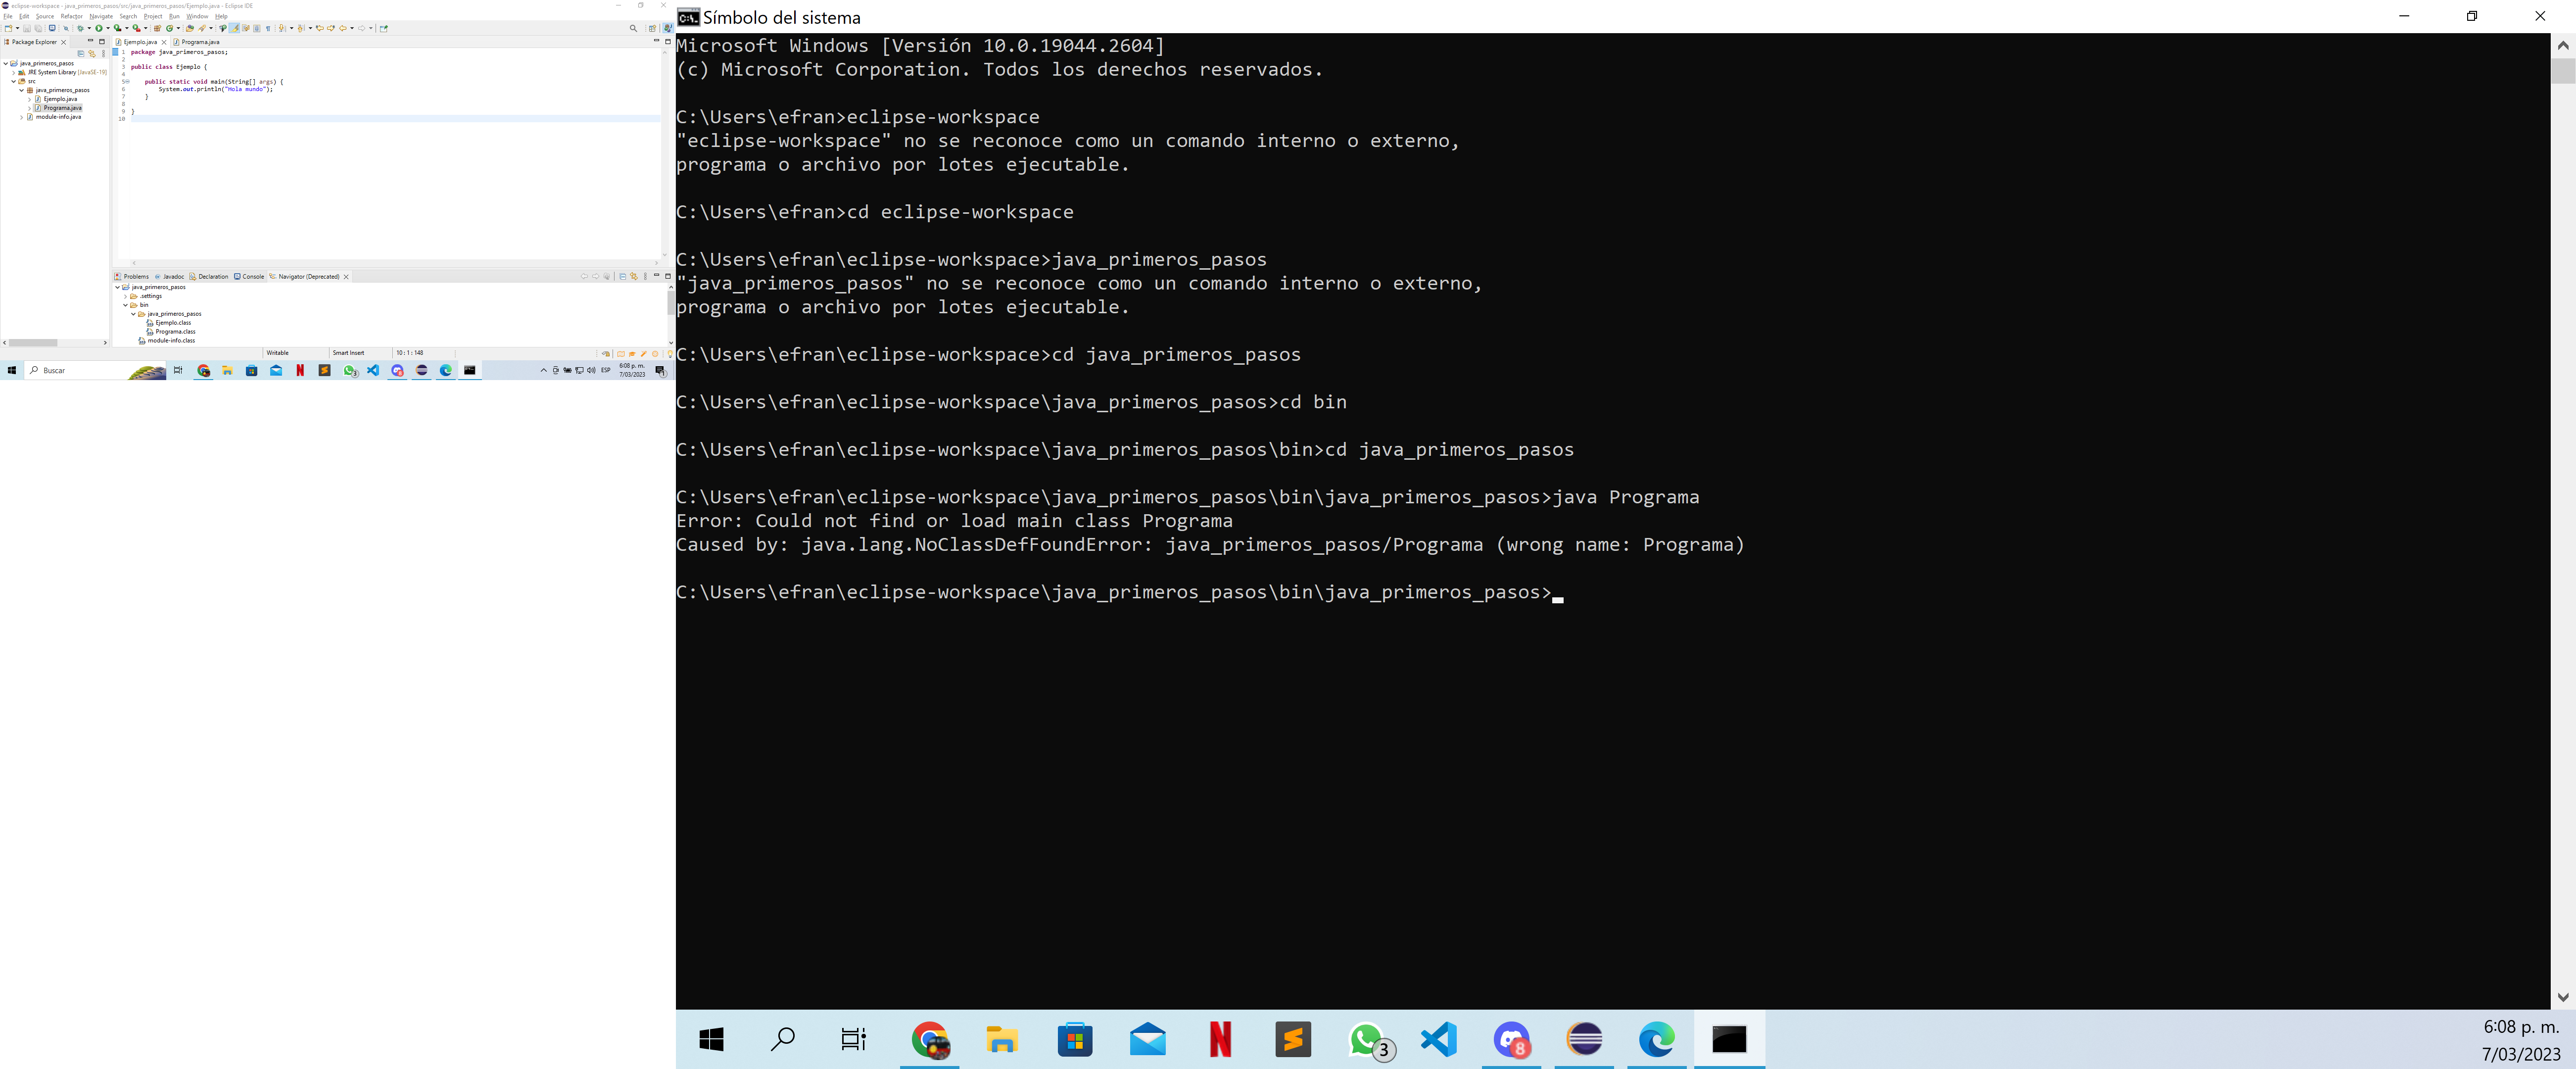The image size is (2576, 1069).
Task: Toggle Block Selection Mode in Eclipse toolbar
Action: (x=257, y=28)
